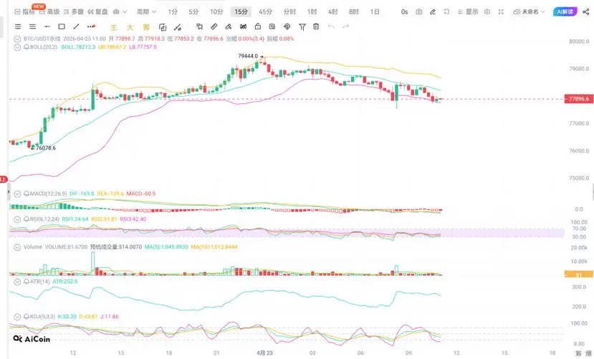594x359 pixels.
Task: Delete drawings with trash icon
Action: [x=316, y=27]
